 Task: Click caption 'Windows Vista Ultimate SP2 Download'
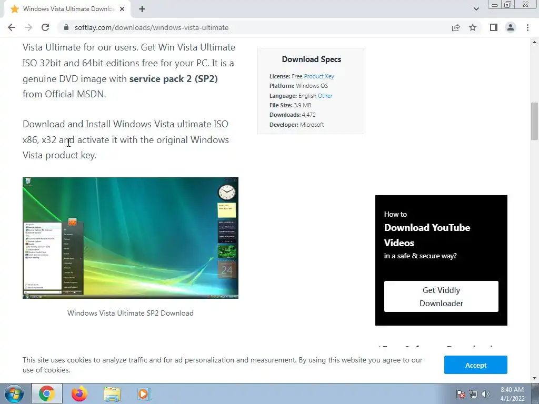[131, 313]
